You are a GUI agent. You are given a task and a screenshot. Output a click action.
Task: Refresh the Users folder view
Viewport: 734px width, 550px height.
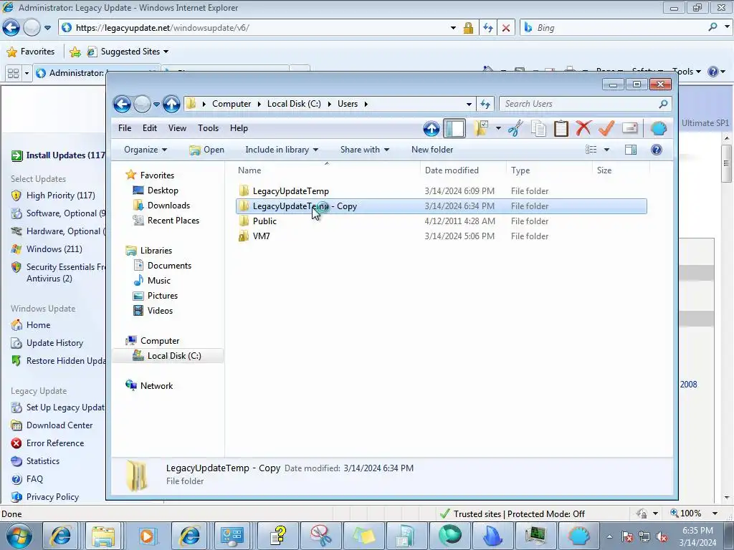pyautogui.click(x=485, y=104)
